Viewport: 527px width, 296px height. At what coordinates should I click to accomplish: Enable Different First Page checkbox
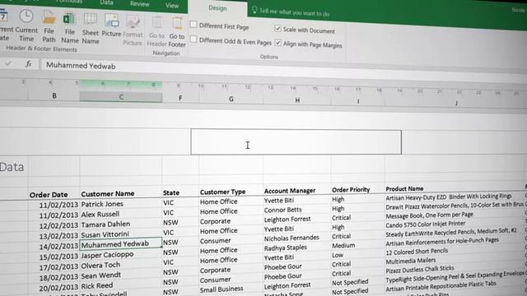[194, 25]
